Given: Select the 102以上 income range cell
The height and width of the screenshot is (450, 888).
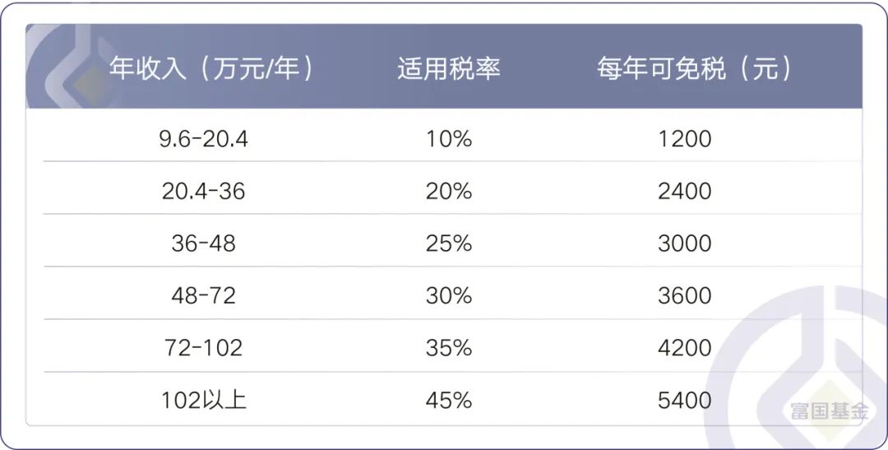Looking at the screenshot, I should (203, 400).
